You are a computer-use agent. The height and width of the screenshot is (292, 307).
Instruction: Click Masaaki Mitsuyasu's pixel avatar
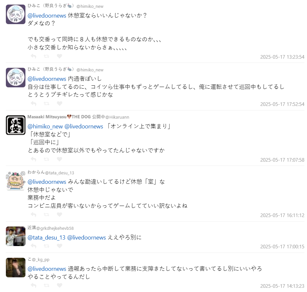point(16,125)
